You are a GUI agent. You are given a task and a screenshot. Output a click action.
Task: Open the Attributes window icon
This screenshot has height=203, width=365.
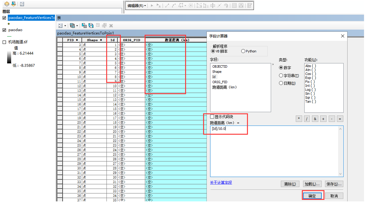234,5
